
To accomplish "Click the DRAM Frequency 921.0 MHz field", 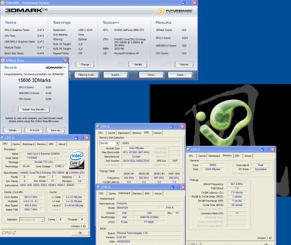I will pyautogui.click(x=237, y=184).
